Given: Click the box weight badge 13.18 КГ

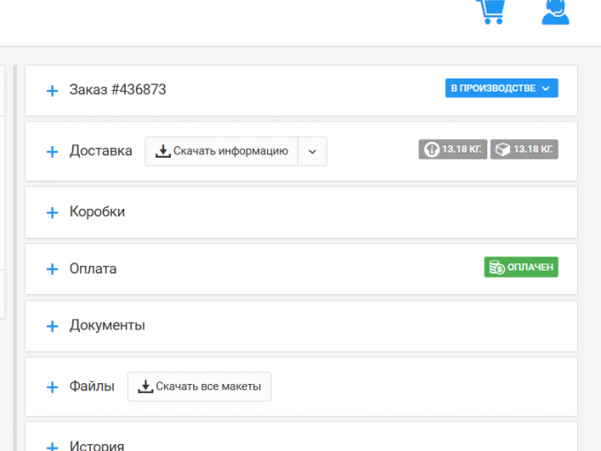Looking at the screenshot, I should coord(524,149).
